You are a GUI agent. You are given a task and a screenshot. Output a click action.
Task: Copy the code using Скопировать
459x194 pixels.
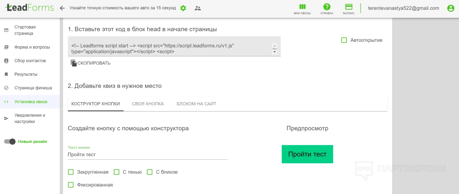(91, 63)
